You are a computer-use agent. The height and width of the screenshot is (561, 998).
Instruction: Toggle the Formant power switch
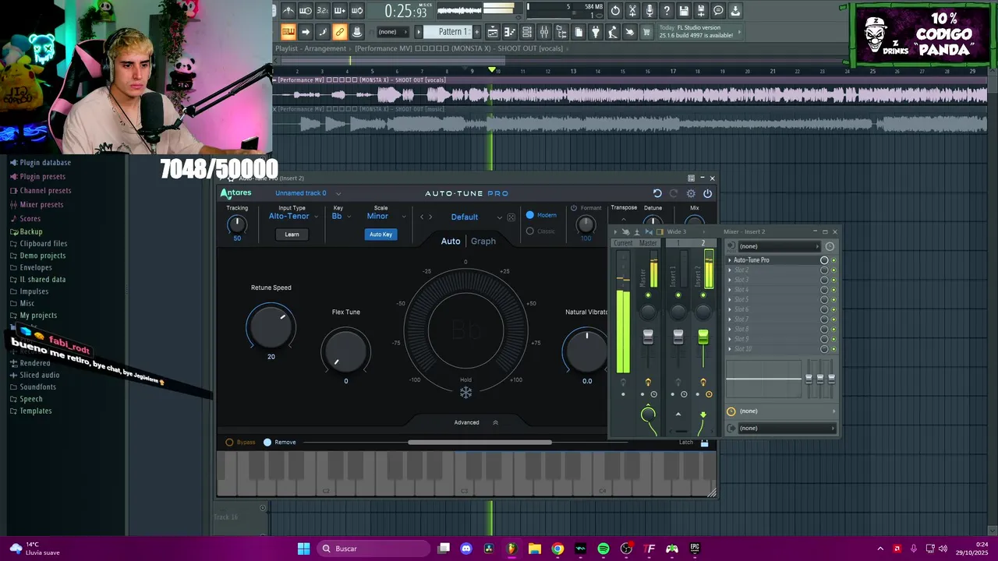[x=574, y=208]
